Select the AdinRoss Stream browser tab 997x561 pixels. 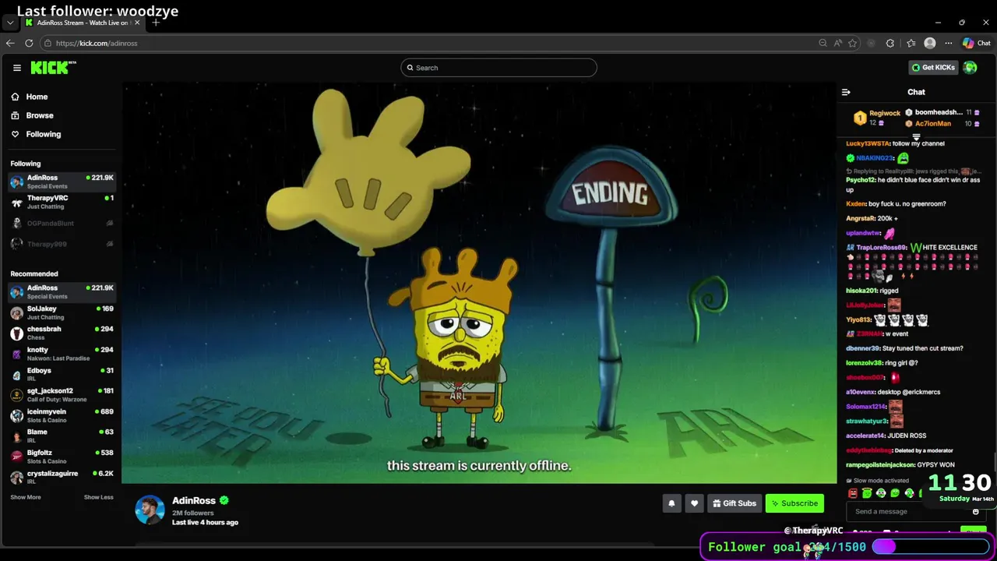click(x=82, y=23)
